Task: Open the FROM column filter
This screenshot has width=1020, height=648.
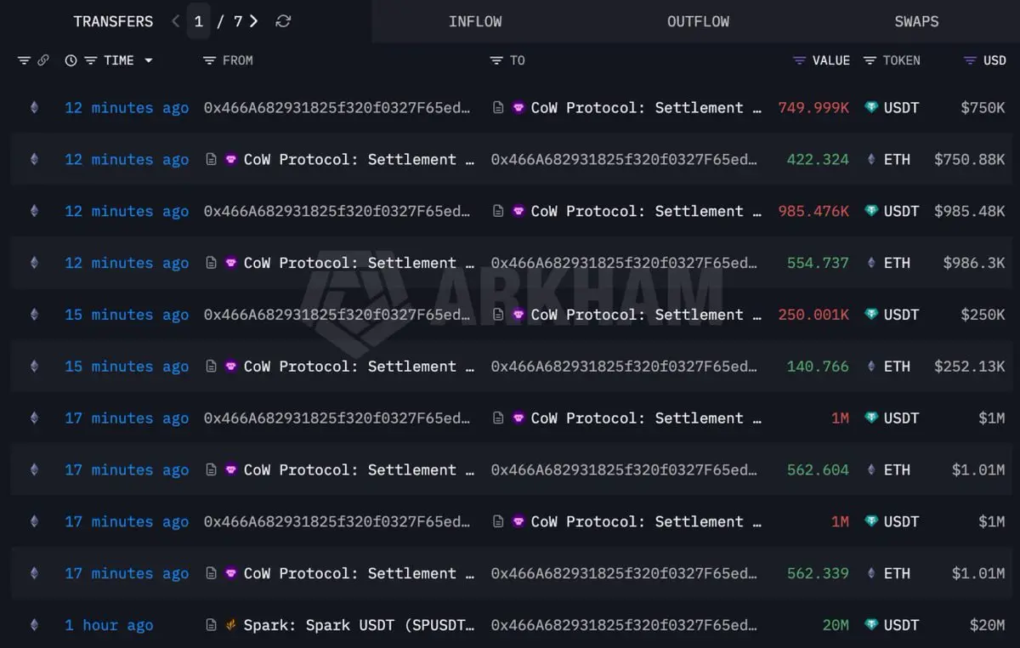Action: (x=209, y=60)
